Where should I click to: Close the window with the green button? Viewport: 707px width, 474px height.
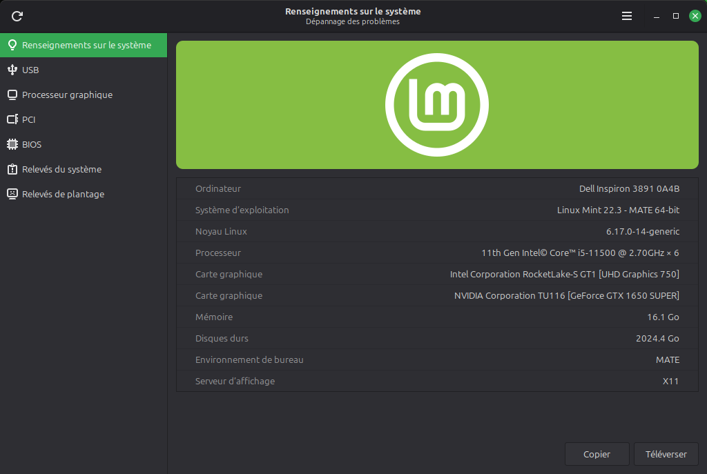click(x=695, y=17)
